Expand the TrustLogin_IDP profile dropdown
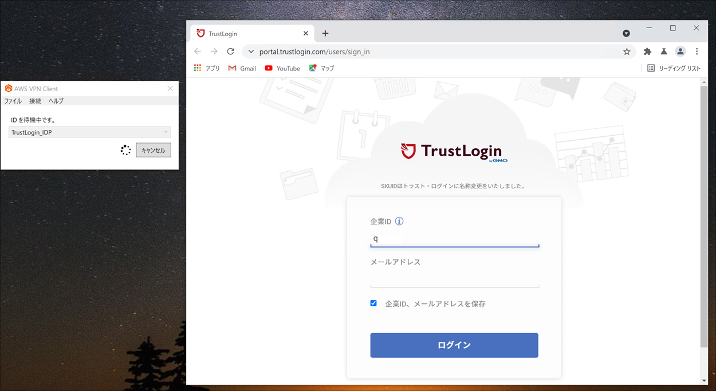The height and width of the screenshot is (391, 716). [x=90, y=132]
